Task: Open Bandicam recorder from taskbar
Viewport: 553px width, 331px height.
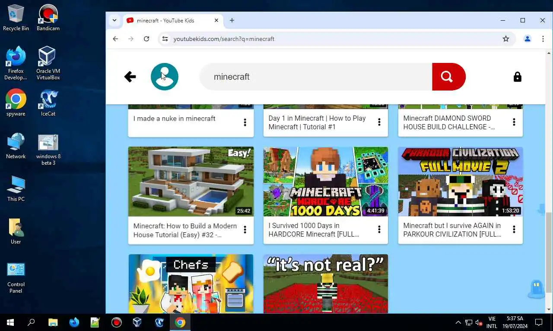Action: click(116, 322)
